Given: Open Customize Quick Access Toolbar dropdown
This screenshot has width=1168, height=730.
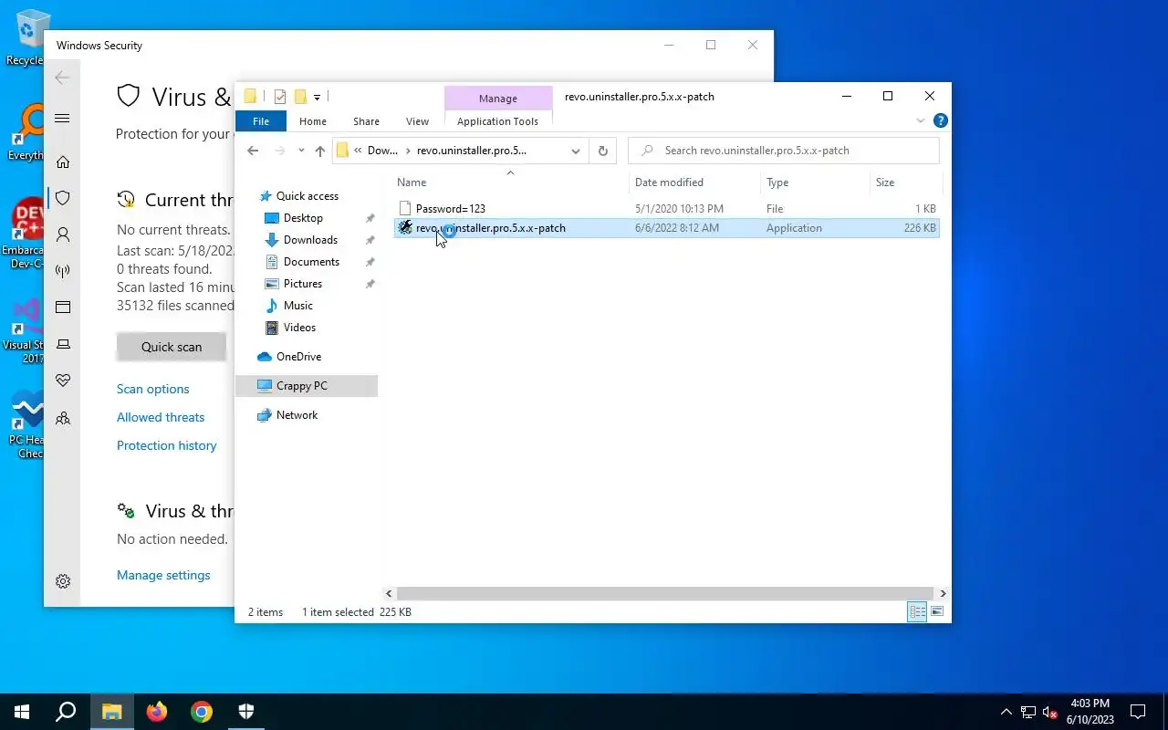Looking at the screenshot, I should coord(317,97).
